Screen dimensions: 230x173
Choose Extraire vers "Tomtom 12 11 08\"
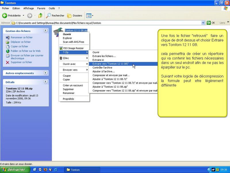[123, 64]
